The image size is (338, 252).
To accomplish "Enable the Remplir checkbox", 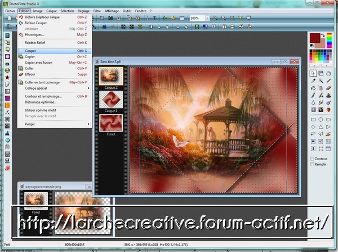I will [x=312, y=165].
